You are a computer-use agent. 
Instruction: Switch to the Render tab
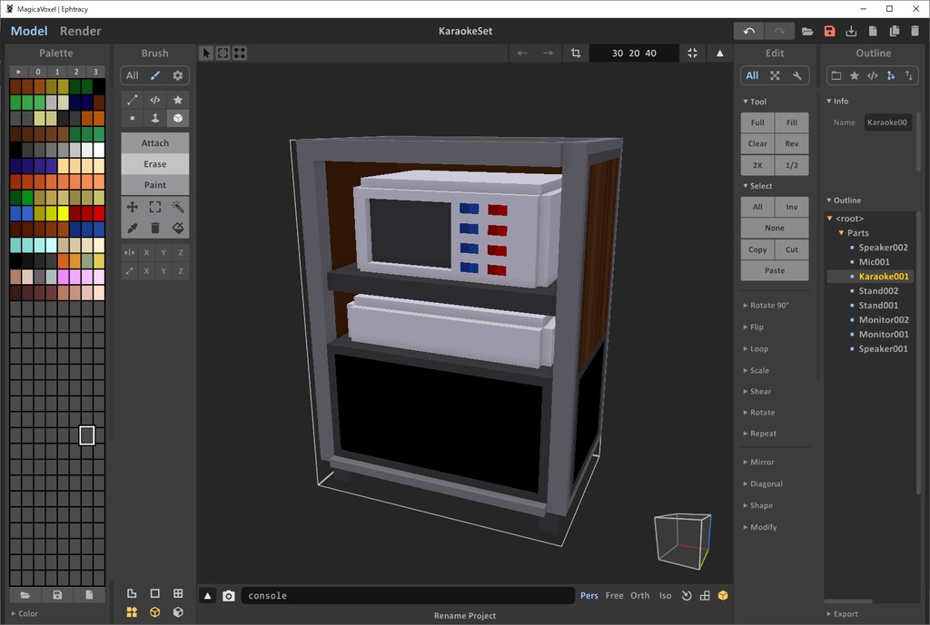(x=80, y=31)
